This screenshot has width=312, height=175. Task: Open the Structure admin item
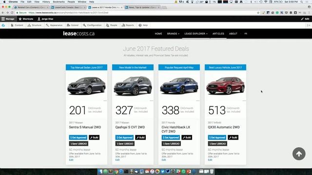tap(35, 25)
